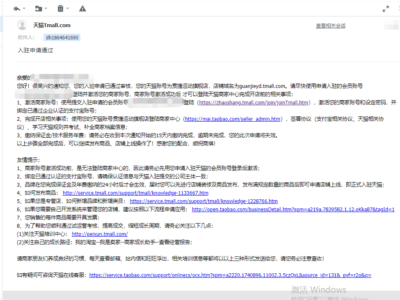Open knowledge-1133667 help link
400x300 pixels.
[x=135, y=193]
